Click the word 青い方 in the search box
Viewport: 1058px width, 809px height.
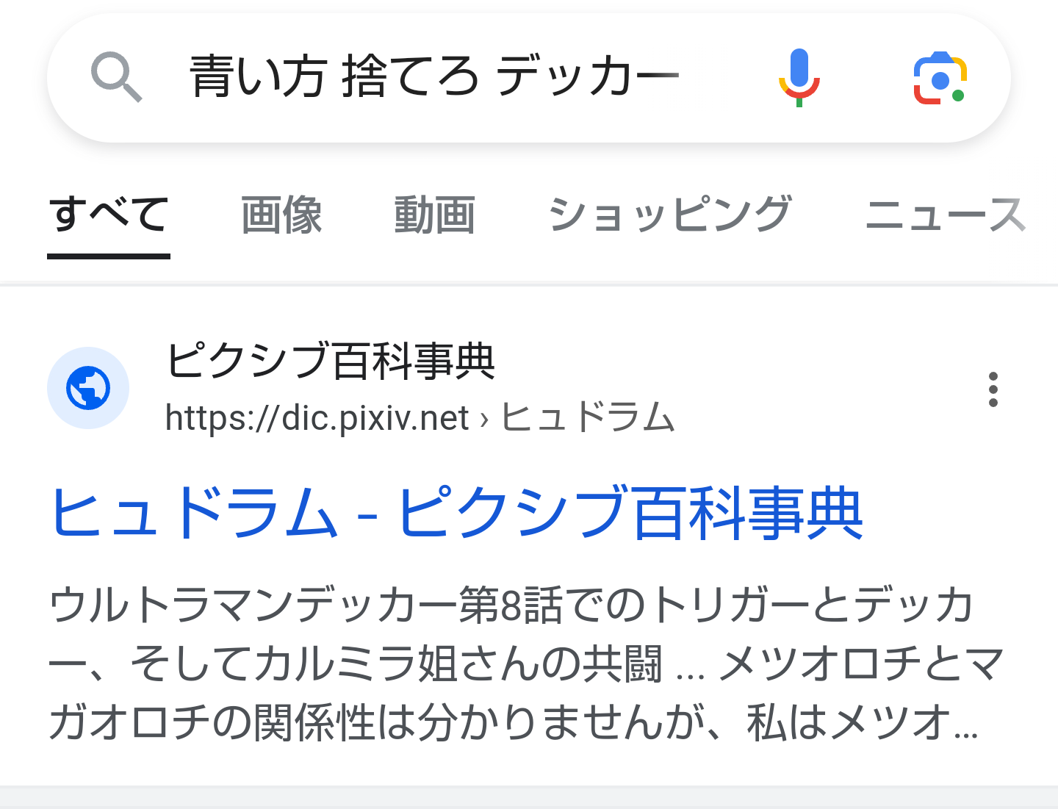click(x=257, y=77)
